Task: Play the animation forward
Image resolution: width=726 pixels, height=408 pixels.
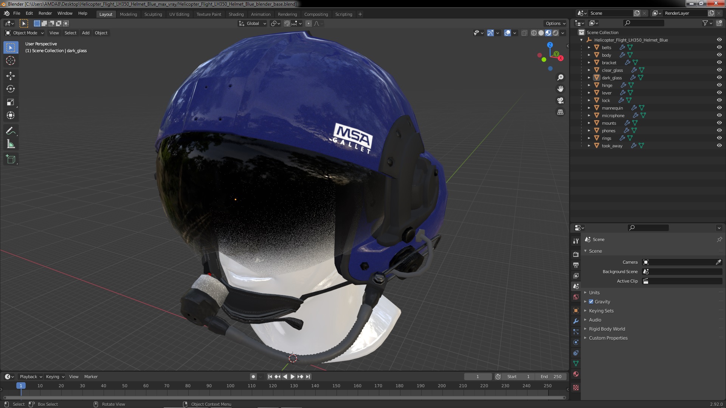Action: 293,377
